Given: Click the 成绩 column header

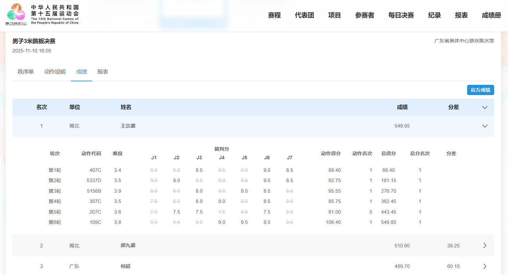Looking at the screenshot, I should 402,107.
